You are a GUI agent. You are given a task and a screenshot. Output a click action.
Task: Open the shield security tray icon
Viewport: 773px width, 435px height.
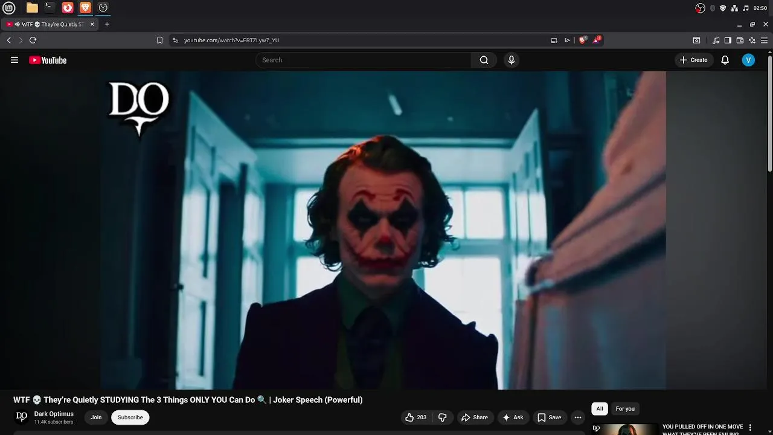[x=723, y=8]
